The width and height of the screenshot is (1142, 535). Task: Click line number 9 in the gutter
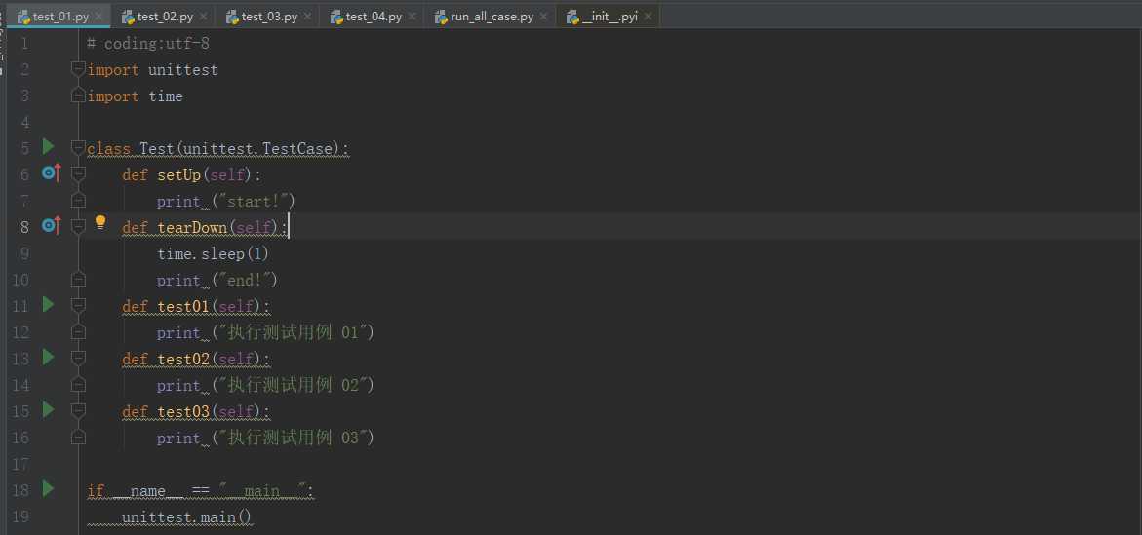point(24,253)
